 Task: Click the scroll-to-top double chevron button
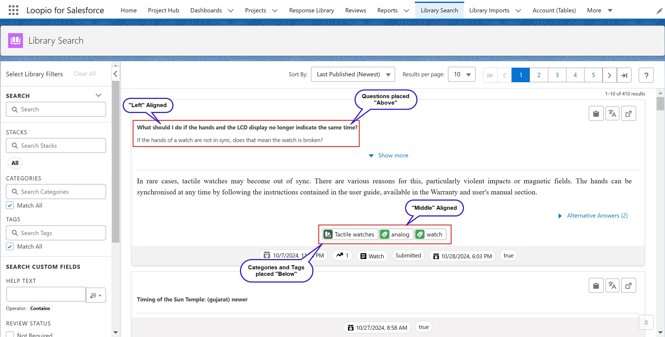click(x=646, y=322)
